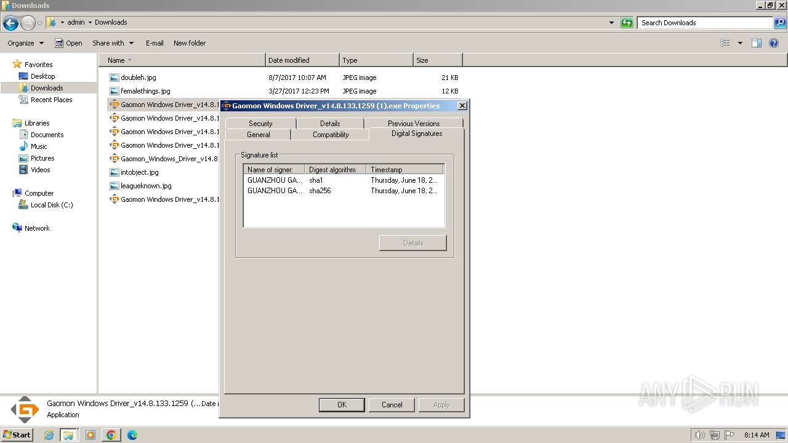Sort by Size column header

click(438, 60)
